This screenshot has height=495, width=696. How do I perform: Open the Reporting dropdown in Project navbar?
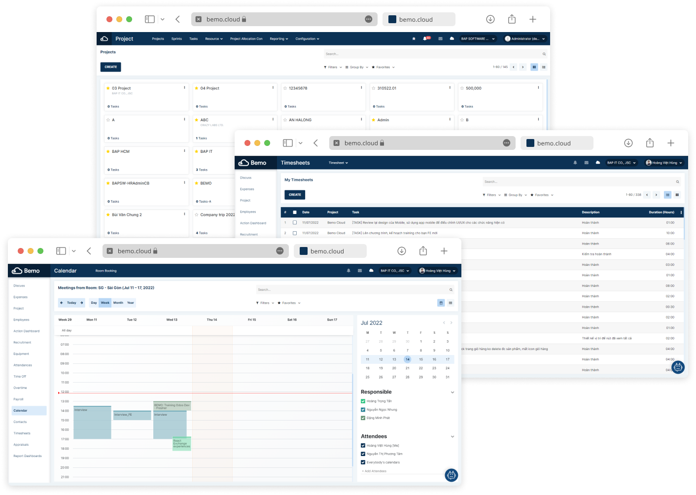click(x=279, y=38)
